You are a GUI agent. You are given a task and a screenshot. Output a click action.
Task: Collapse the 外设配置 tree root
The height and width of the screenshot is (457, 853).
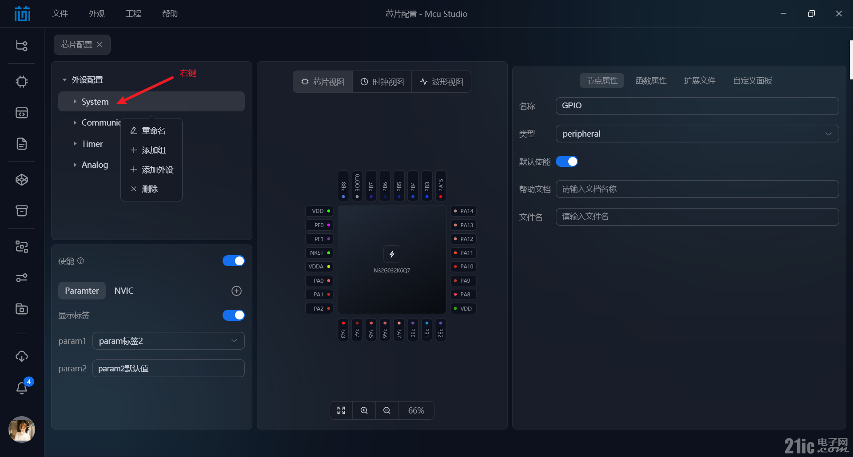point(64,80)
